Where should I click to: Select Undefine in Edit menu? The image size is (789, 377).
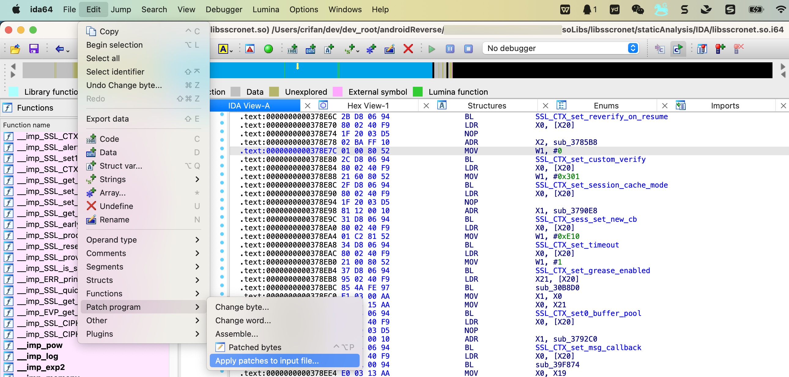coord(143,206)
